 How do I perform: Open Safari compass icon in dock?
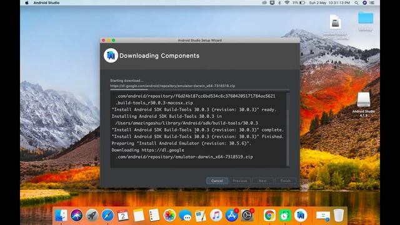pyautogui.click(x=107, y=216)
